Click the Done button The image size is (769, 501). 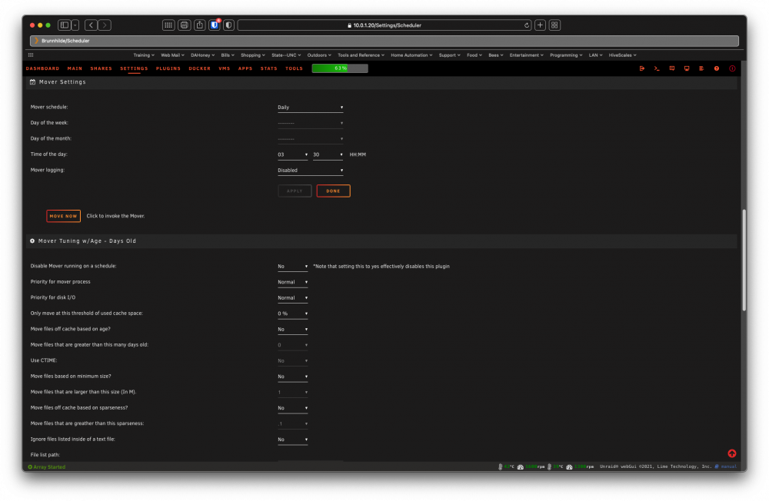point(334,191)
